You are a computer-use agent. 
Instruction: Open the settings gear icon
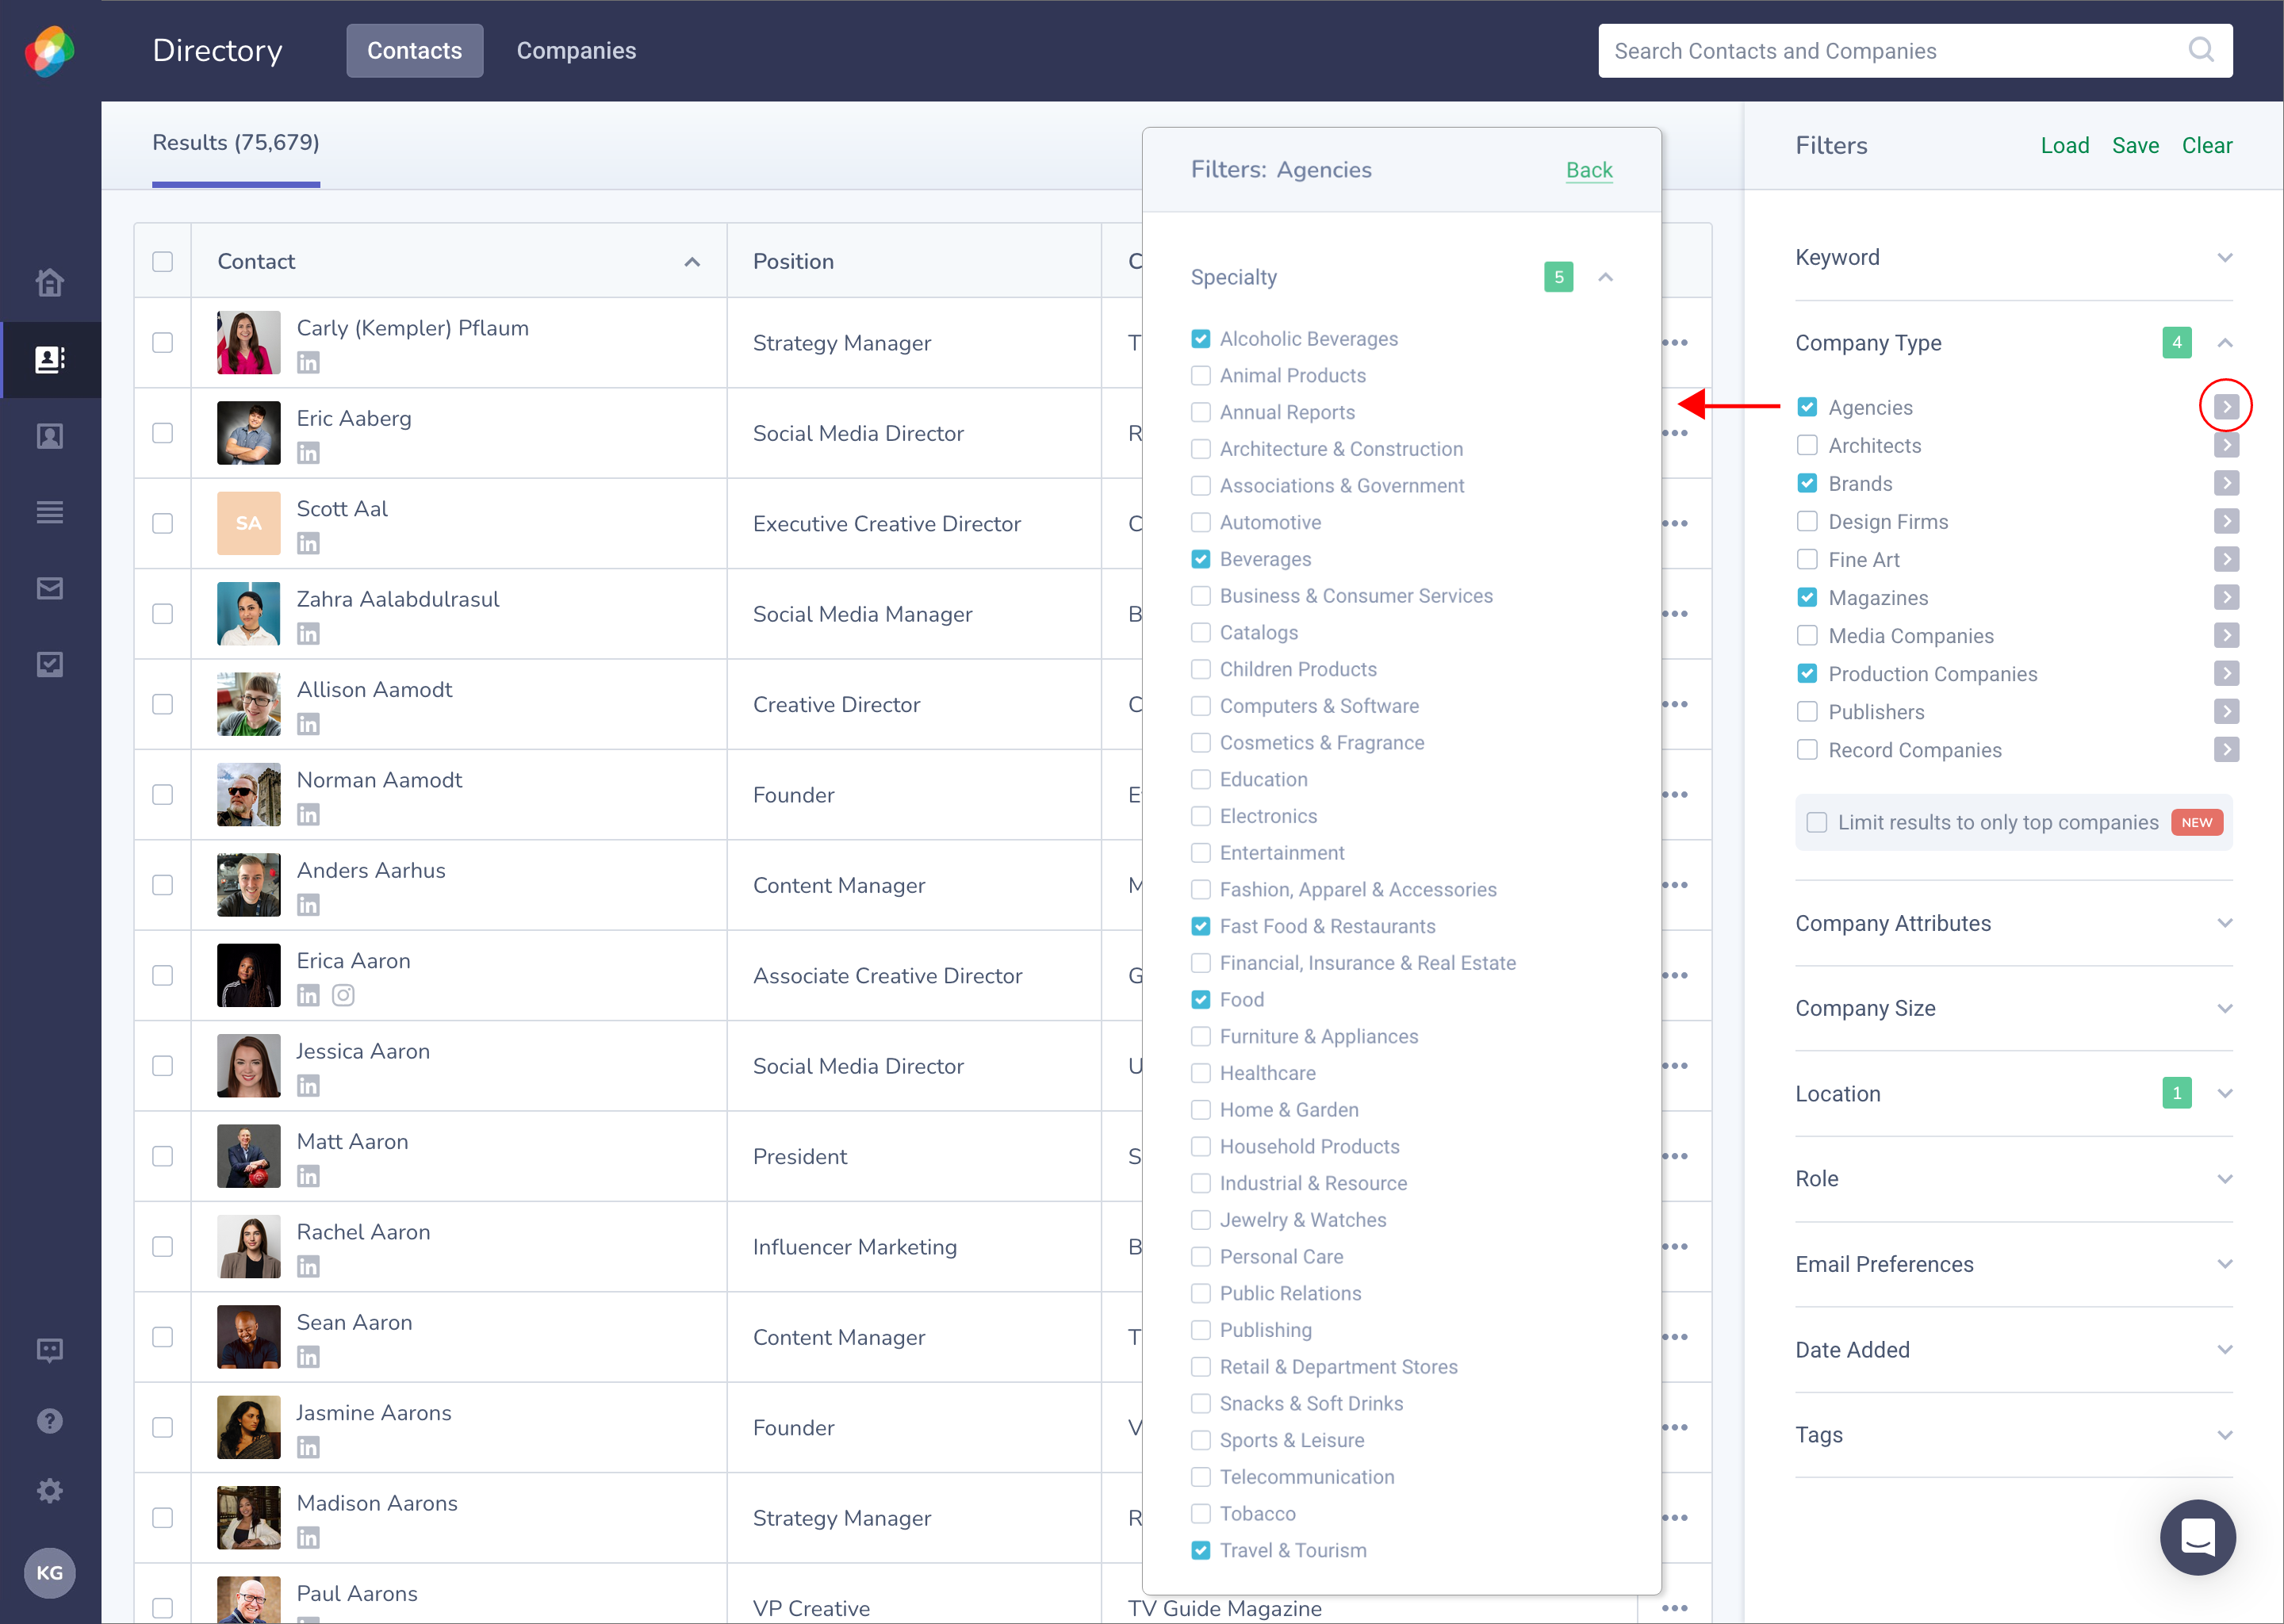(50, 1491)
